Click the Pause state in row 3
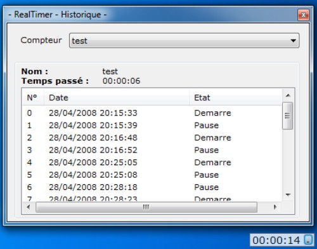 [207, 150]
